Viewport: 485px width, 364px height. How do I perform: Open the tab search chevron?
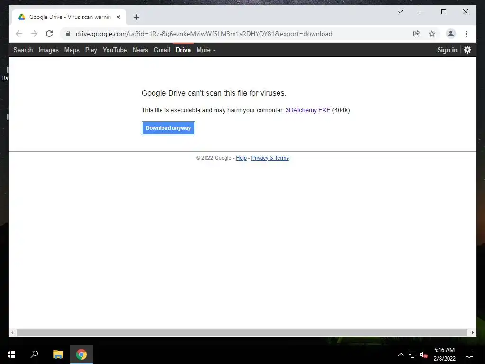400,12
